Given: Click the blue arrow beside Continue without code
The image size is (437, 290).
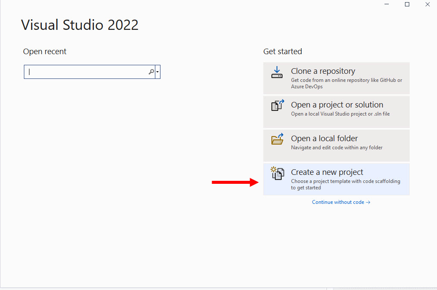Looking at the screenshot, I should click(x=369, y=202).
